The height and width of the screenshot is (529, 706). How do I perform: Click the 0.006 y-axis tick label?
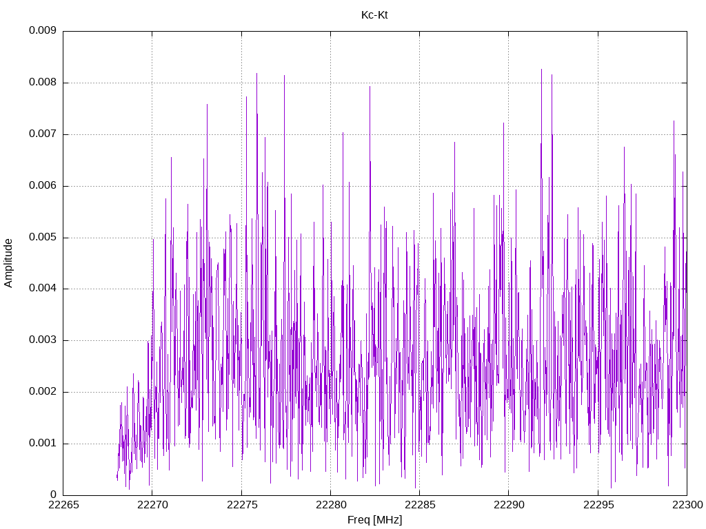tap(43, 186)
